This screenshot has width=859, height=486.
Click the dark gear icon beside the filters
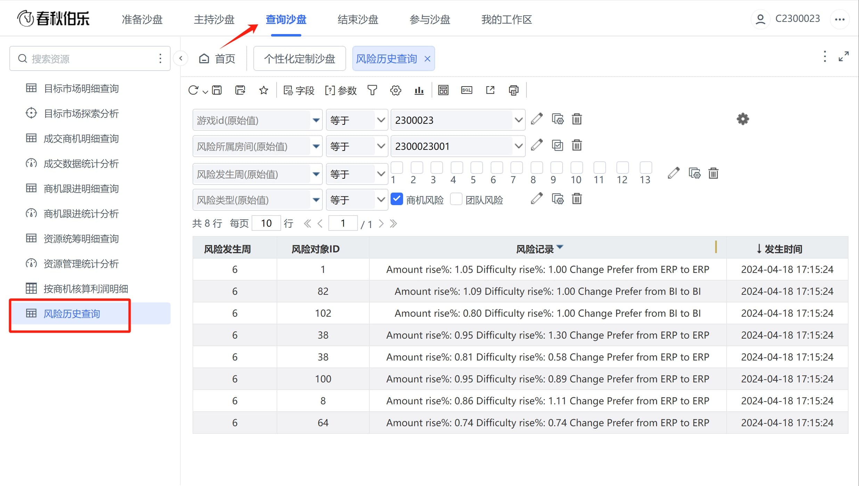(x=743, y=119)
